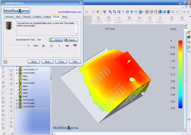Expand the Cut-Extrude8 feature node

coord(17,104)
